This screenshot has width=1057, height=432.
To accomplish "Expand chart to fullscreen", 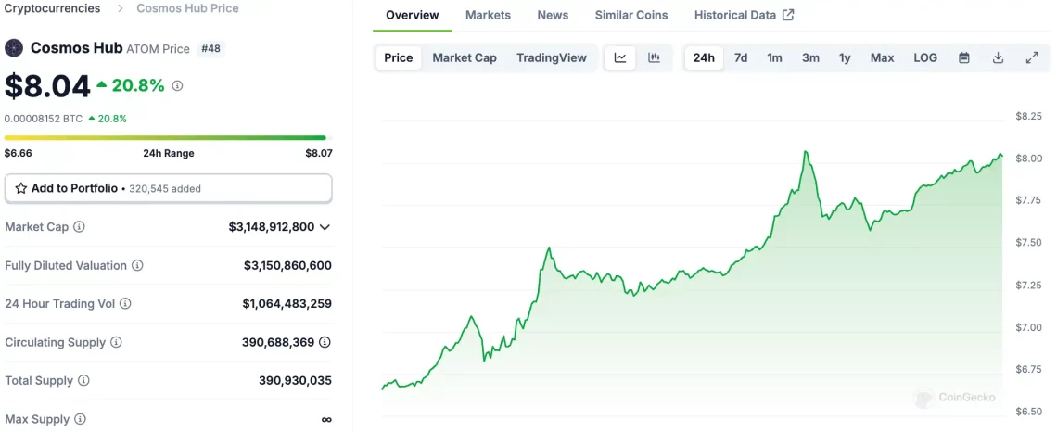I will [x=1032, y=58].
